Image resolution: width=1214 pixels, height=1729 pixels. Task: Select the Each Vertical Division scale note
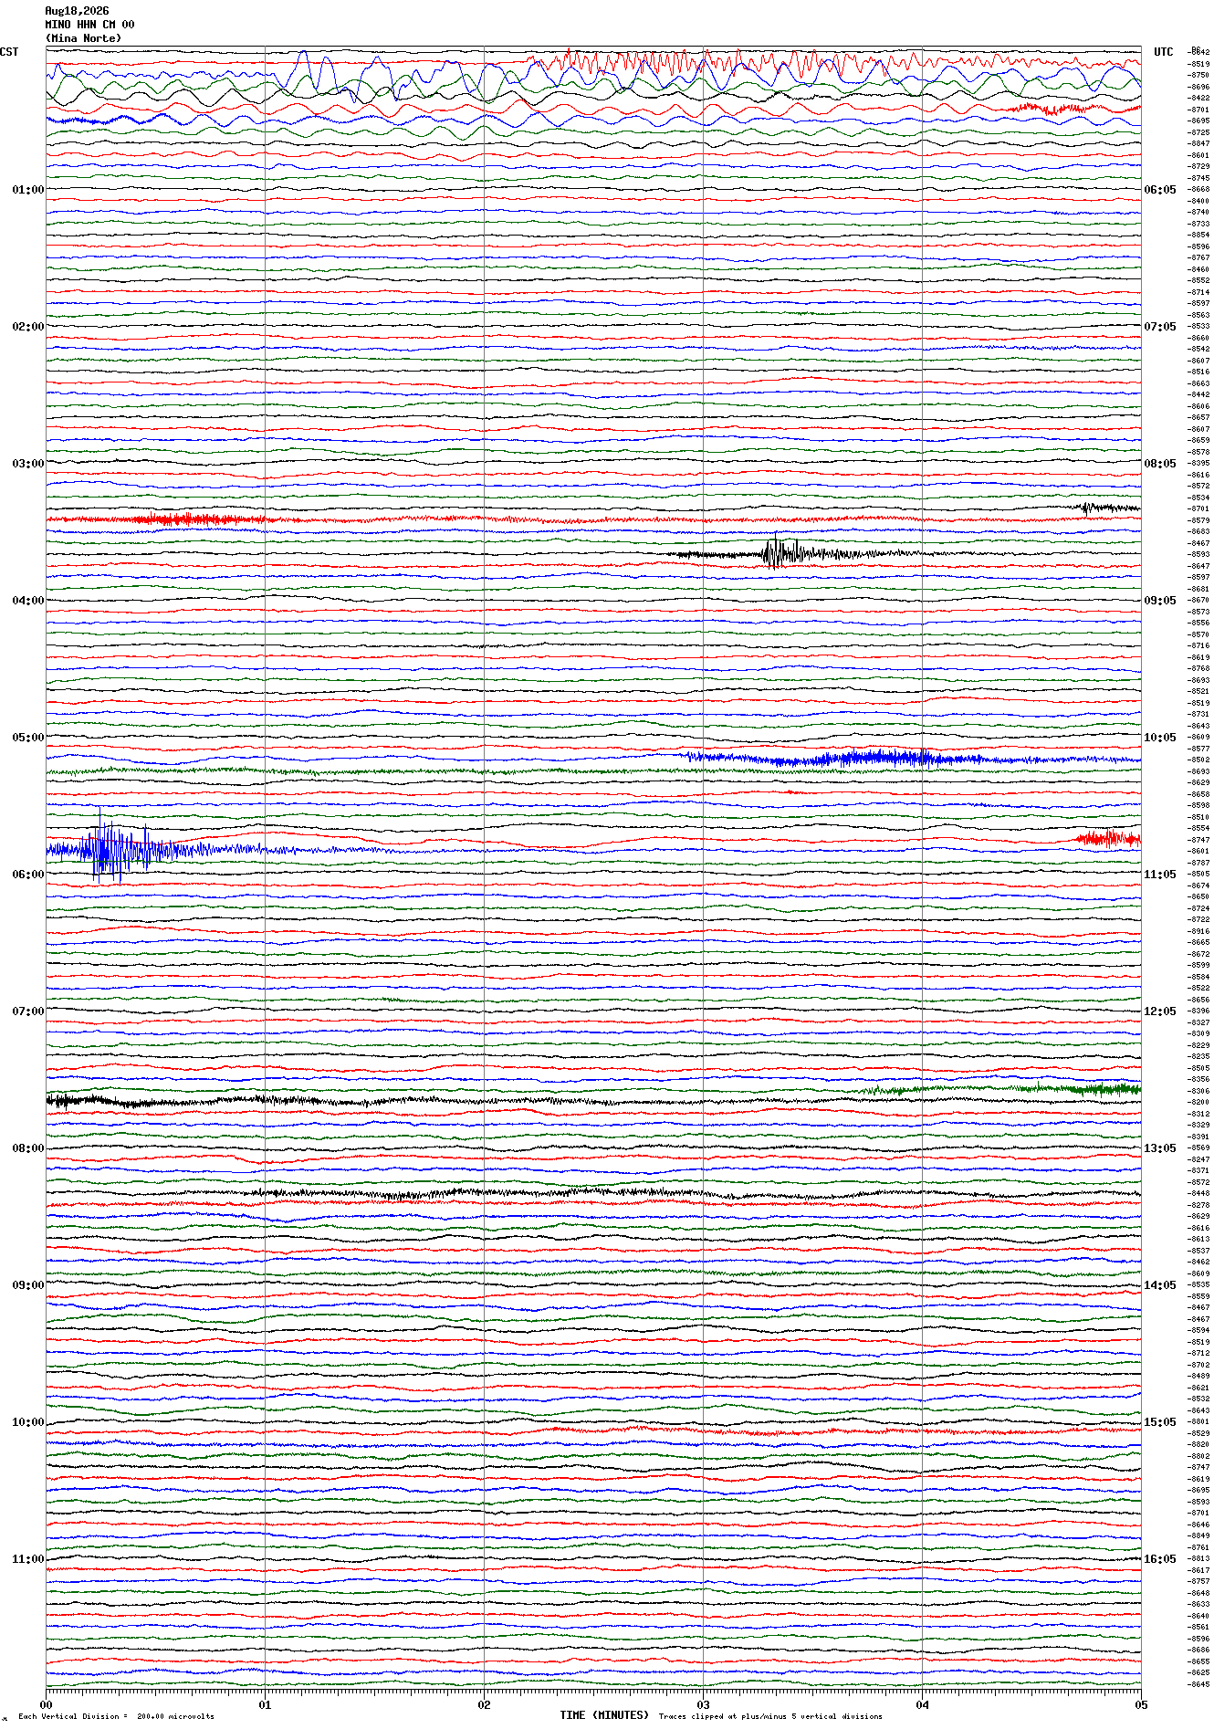tap(116, 1716)
